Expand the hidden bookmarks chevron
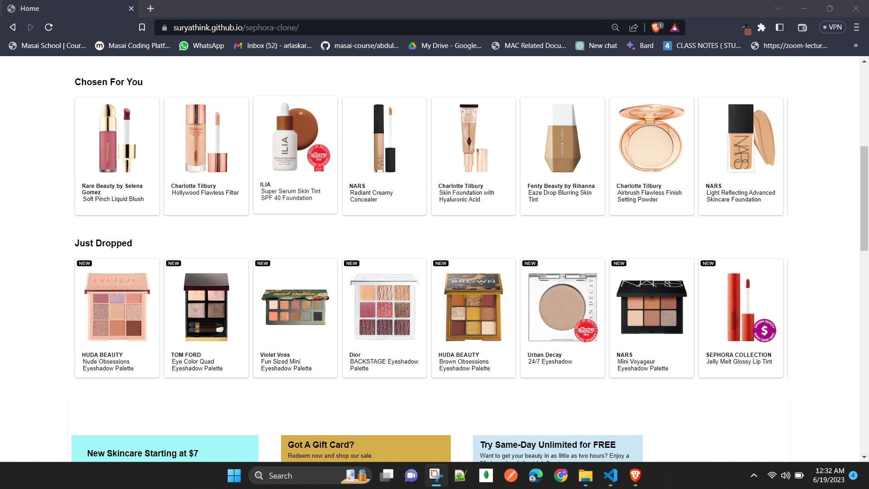This screenshot has height=489, width=869. point(855,45)
